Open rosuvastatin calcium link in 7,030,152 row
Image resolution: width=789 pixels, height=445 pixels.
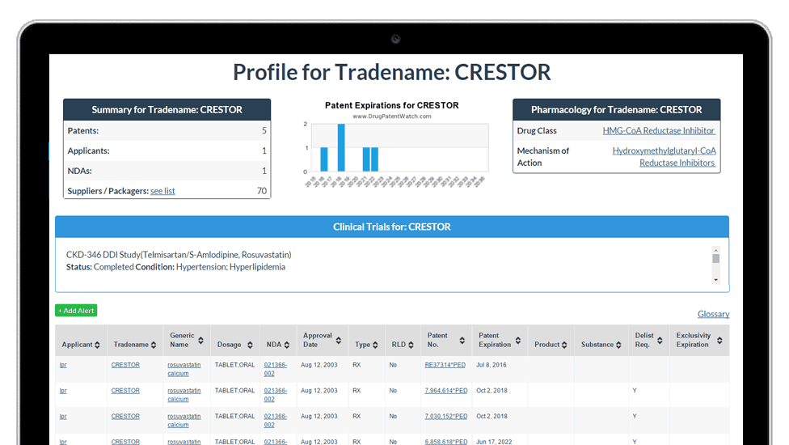(x=184, y=421)
